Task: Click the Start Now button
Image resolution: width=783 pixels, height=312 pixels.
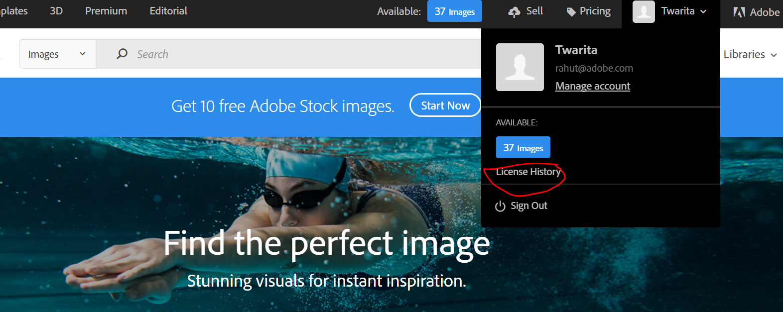Action: click(445, 105)
